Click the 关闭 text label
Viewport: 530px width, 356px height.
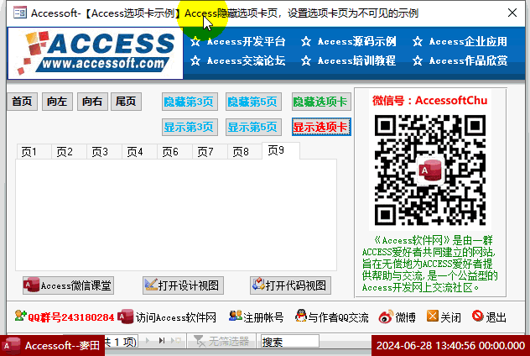[450, 317]
